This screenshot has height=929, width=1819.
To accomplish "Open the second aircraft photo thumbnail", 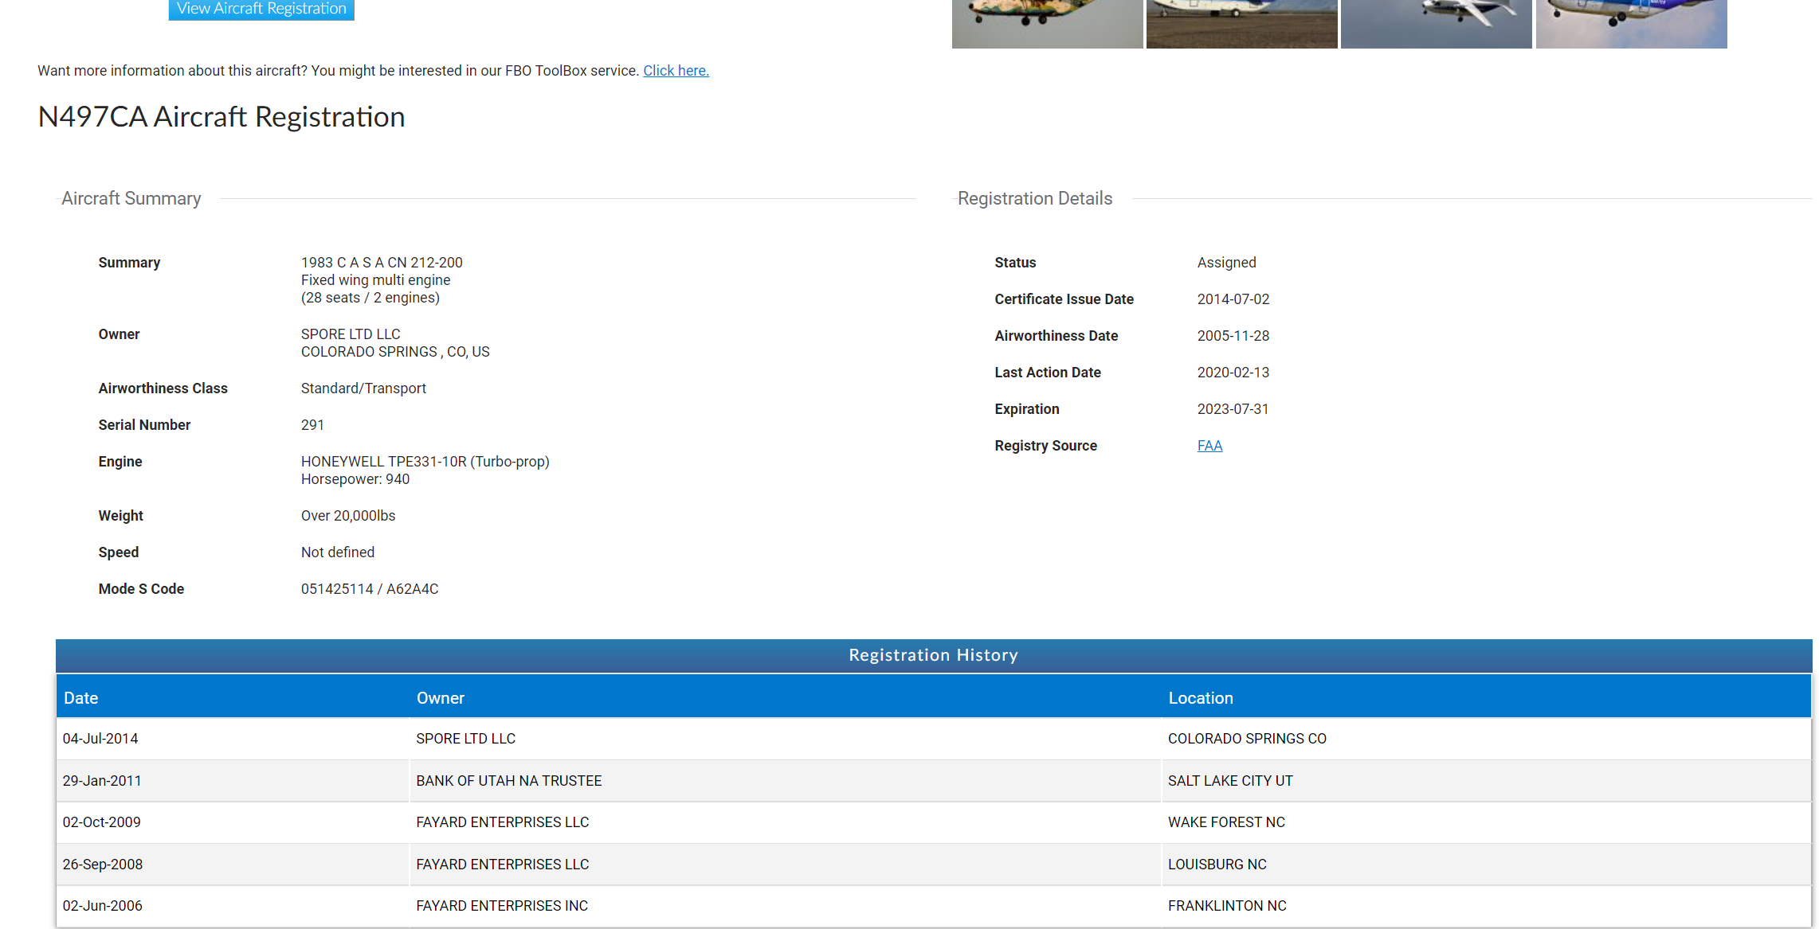I will point(1241,24).
